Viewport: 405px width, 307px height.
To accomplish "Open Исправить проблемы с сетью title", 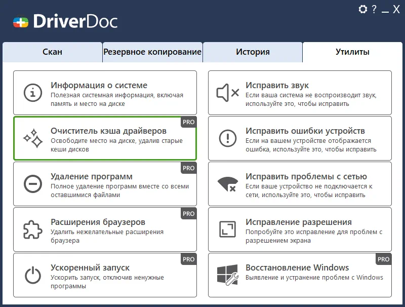I will tap(306, 176).
